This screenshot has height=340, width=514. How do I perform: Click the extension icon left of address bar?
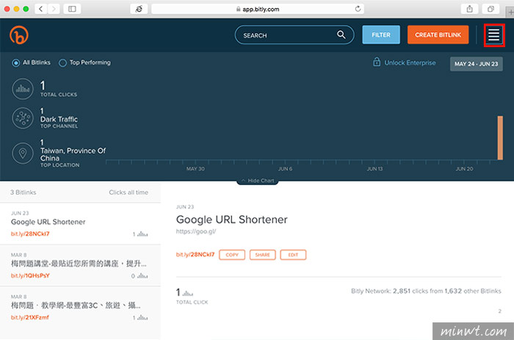click(x=139, y=9)
